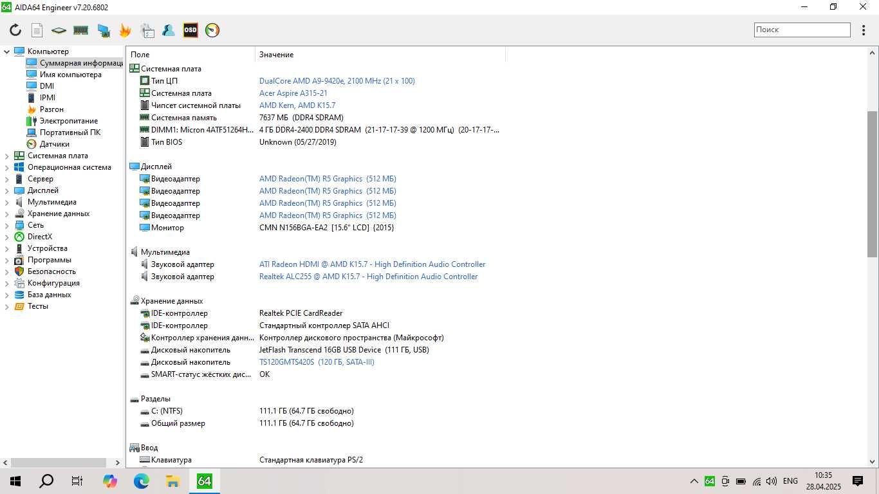Select Суммарная информация in the tree
The image size is (879, 494).
click(75, 63)
